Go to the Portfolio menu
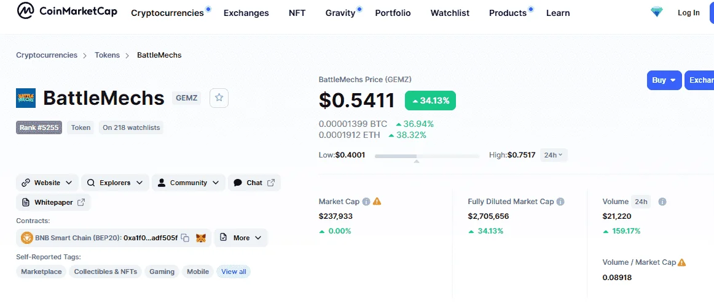Image resolution: width=714 pixels, height=304 pixels. pyautogui.click(x=393, y=13)
